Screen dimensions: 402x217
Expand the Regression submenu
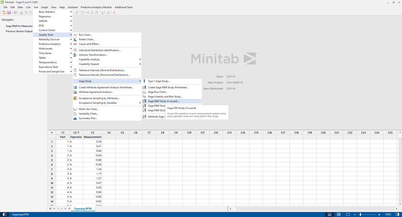53,16
